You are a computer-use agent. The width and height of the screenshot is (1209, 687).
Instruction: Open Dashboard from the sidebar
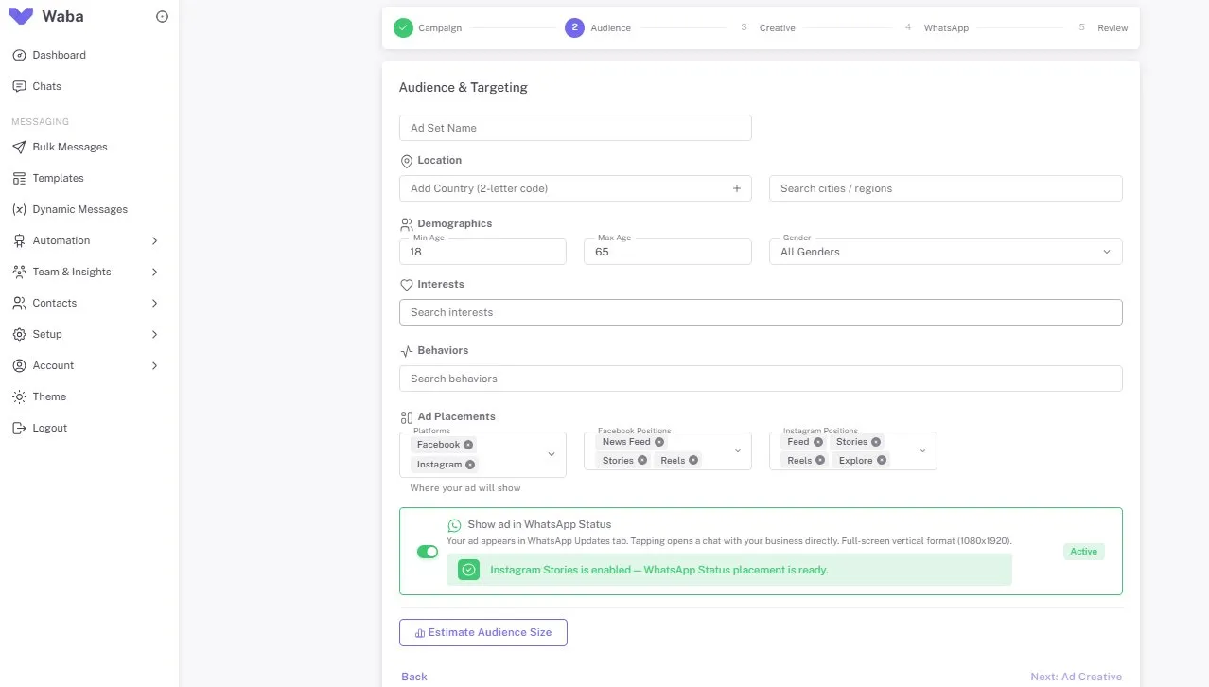[x=59, y=55]
